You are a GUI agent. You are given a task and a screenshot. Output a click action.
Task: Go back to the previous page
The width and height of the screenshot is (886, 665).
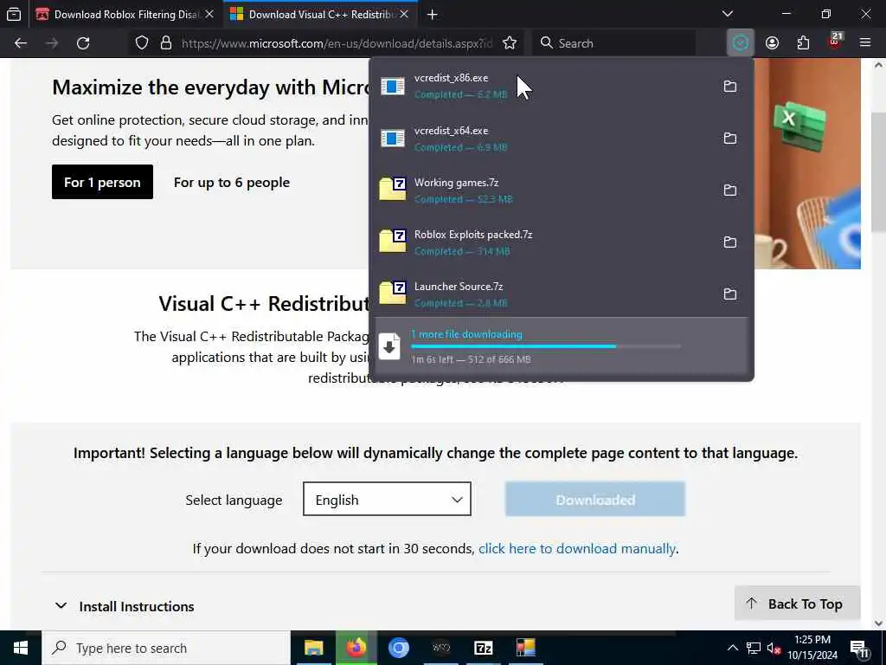click(x=21, y=43)
